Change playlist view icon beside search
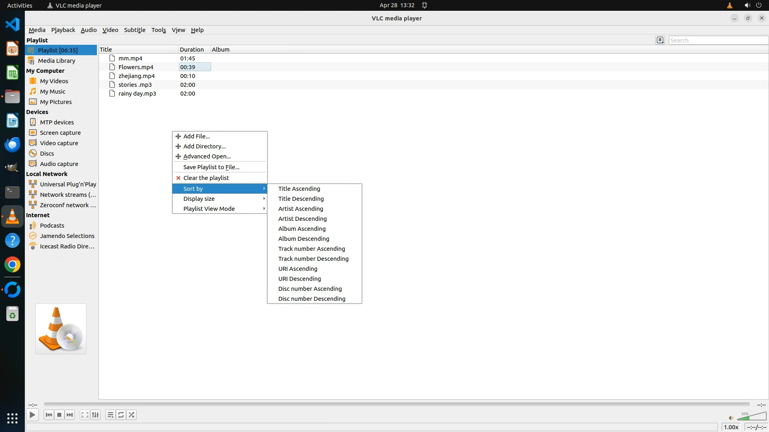This screenshot has width=769, height=432. pyautogui.click(x=660, y=40)
